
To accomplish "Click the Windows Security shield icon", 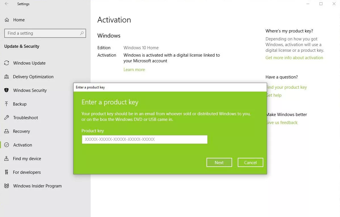I will pos(7,90).
